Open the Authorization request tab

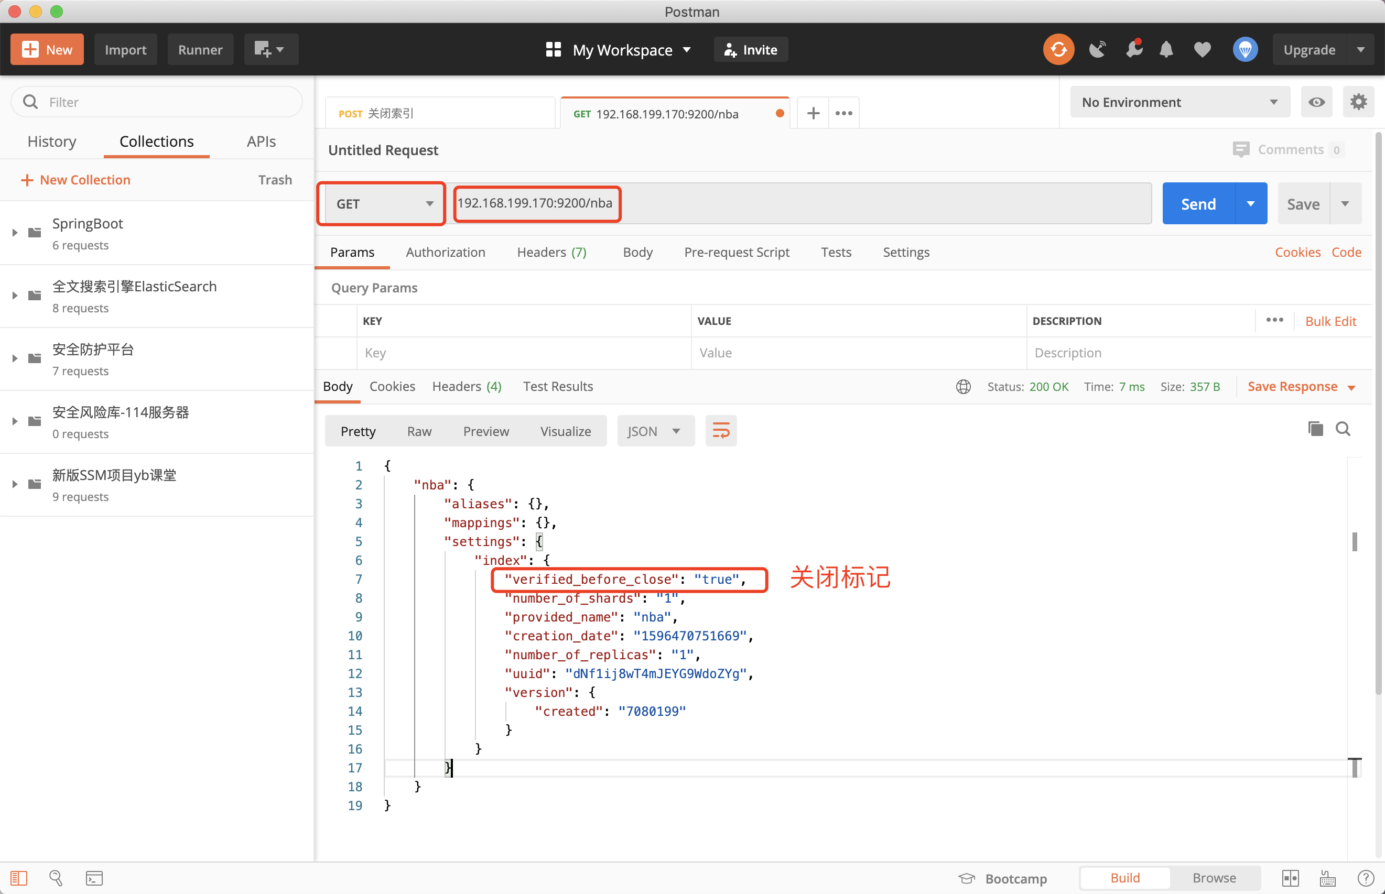[445, 252]
